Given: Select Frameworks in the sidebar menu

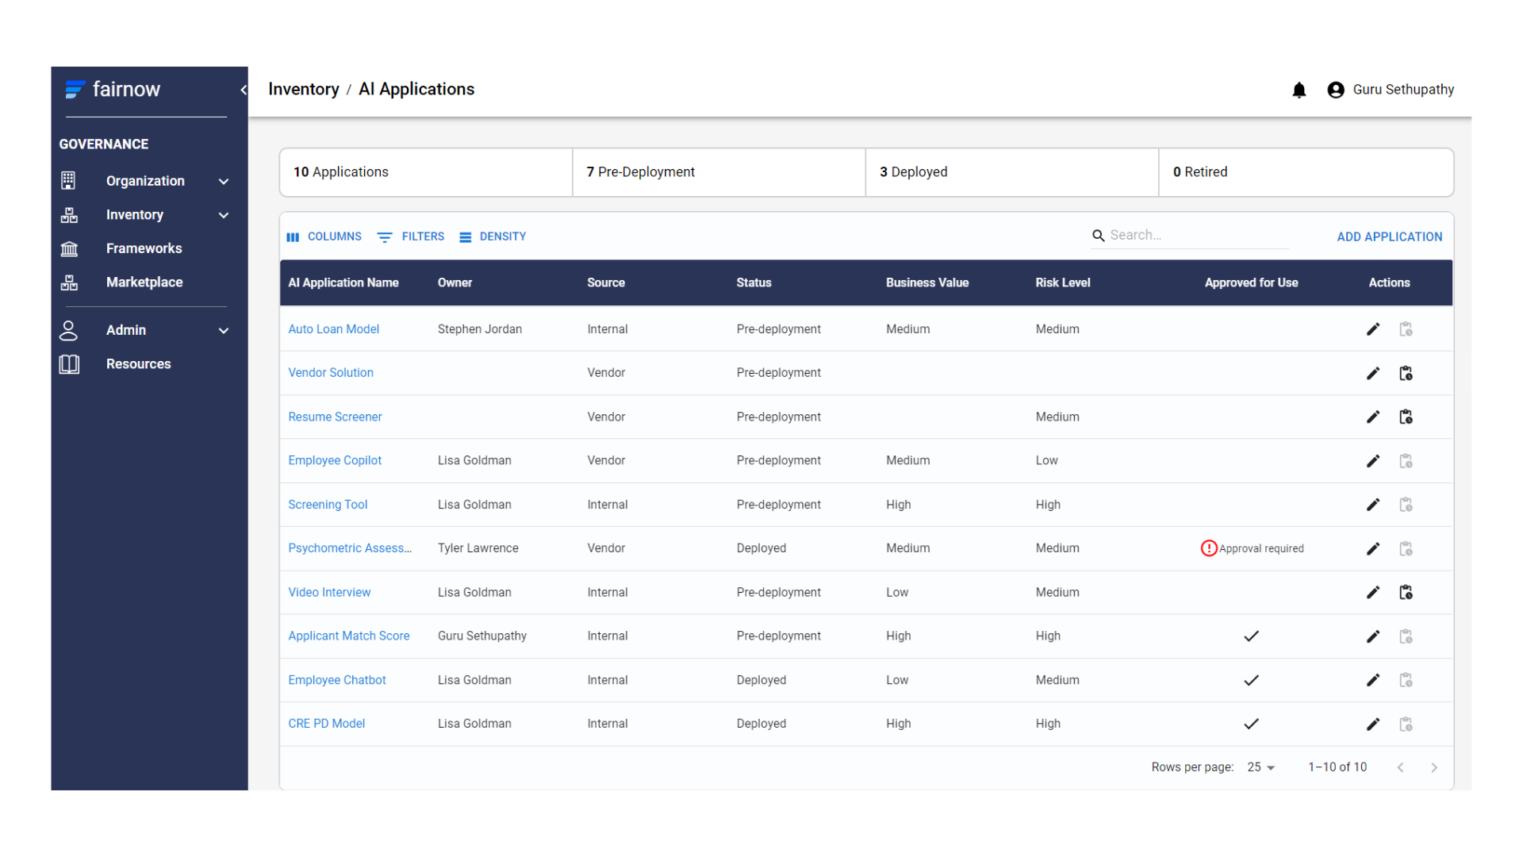Looking at the screenshot, I should pyautogui.click(x=144, y=248).
